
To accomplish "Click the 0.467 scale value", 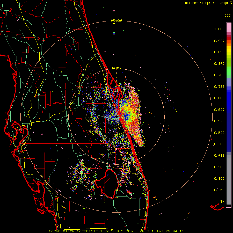I will click(219, 144).
